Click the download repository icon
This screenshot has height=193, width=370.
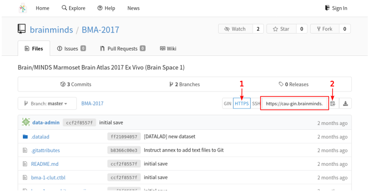[x=346, y=104]
